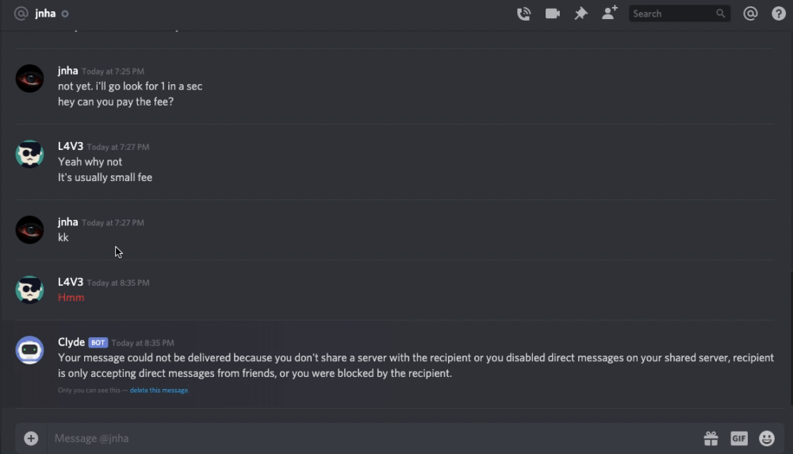The height and width of the screenshot is (454, 793).
Task: Open the help icon
Action: pos(779,13)
